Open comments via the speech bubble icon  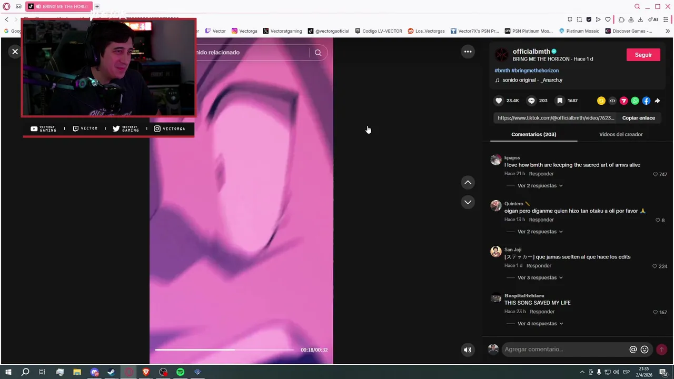pyautogui.click(x=531, y=101)
